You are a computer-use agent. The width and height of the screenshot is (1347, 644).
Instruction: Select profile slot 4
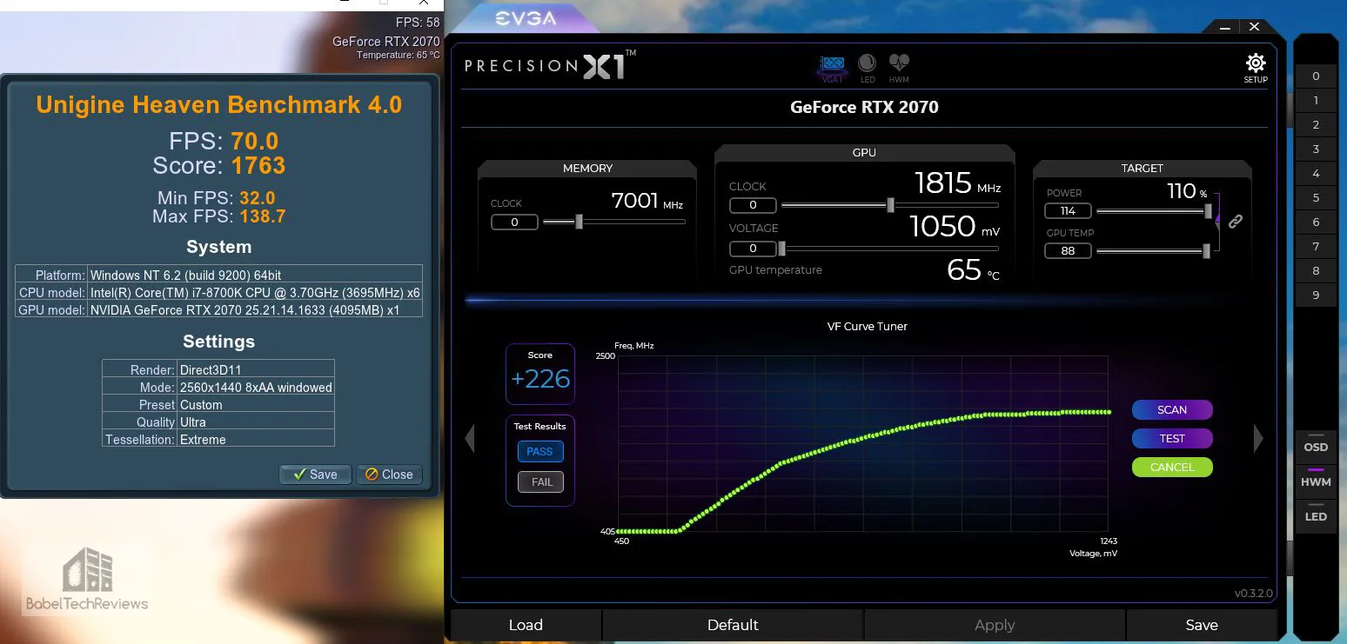pyautogui.click(x=1316, y=174)
